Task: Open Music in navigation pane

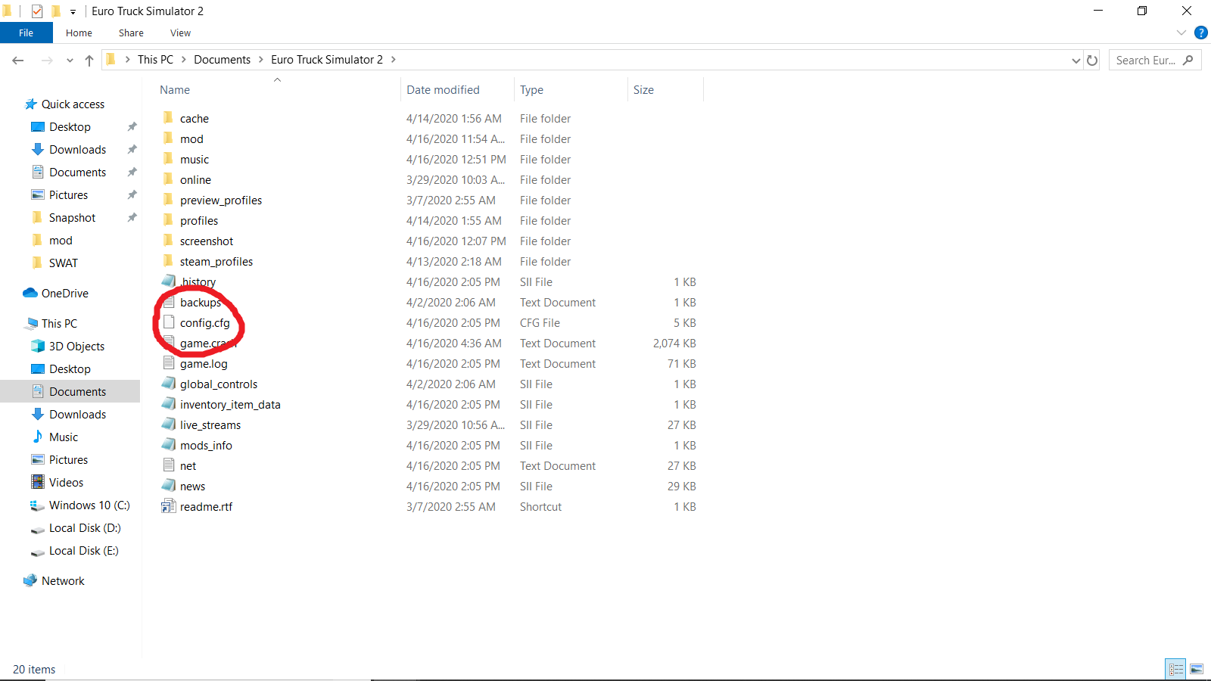Action: click(x=64, y=437)
